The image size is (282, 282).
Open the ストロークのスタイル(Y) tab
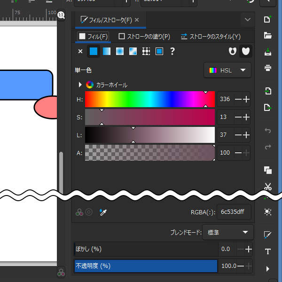tap(210, 36)
